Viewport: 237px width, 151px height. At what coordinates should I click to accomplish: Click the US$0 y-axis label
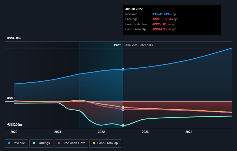click(x=11, y=98)
